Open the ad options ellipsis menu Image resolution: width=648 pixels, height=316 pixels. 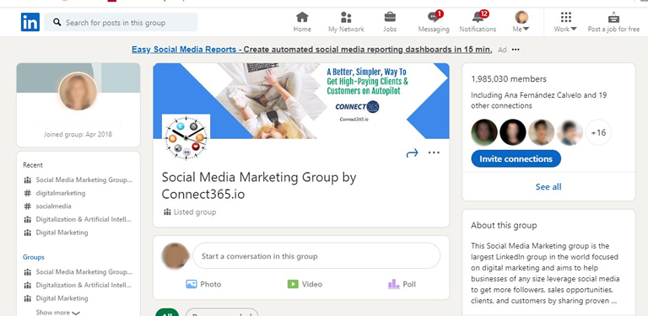point(516,50)
